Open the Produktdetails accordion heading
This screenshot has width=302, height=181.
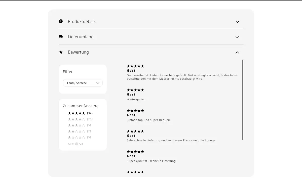82,21
